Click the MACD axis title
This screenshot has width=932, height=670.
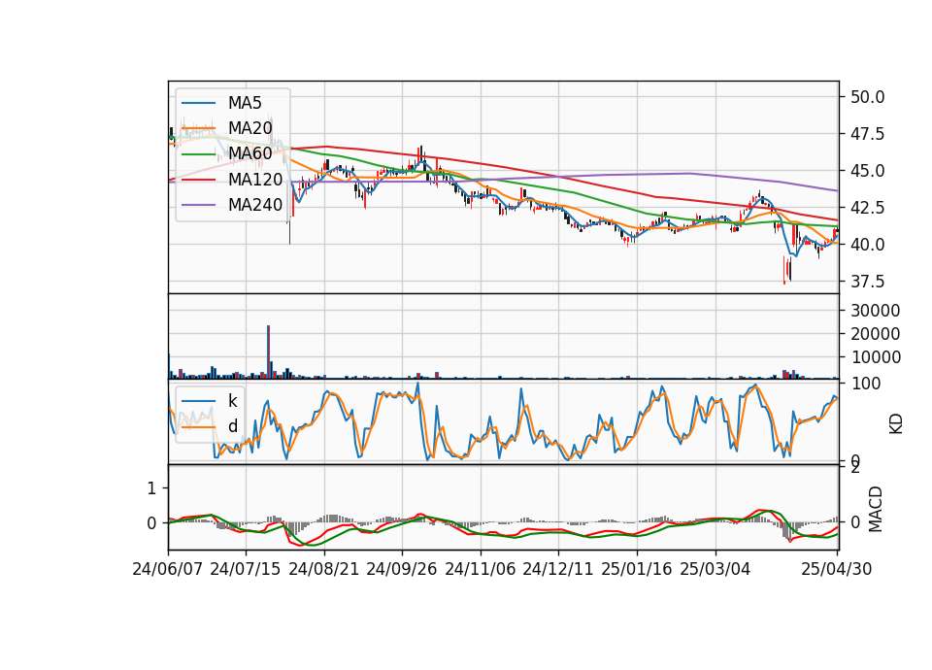(876, 509)
